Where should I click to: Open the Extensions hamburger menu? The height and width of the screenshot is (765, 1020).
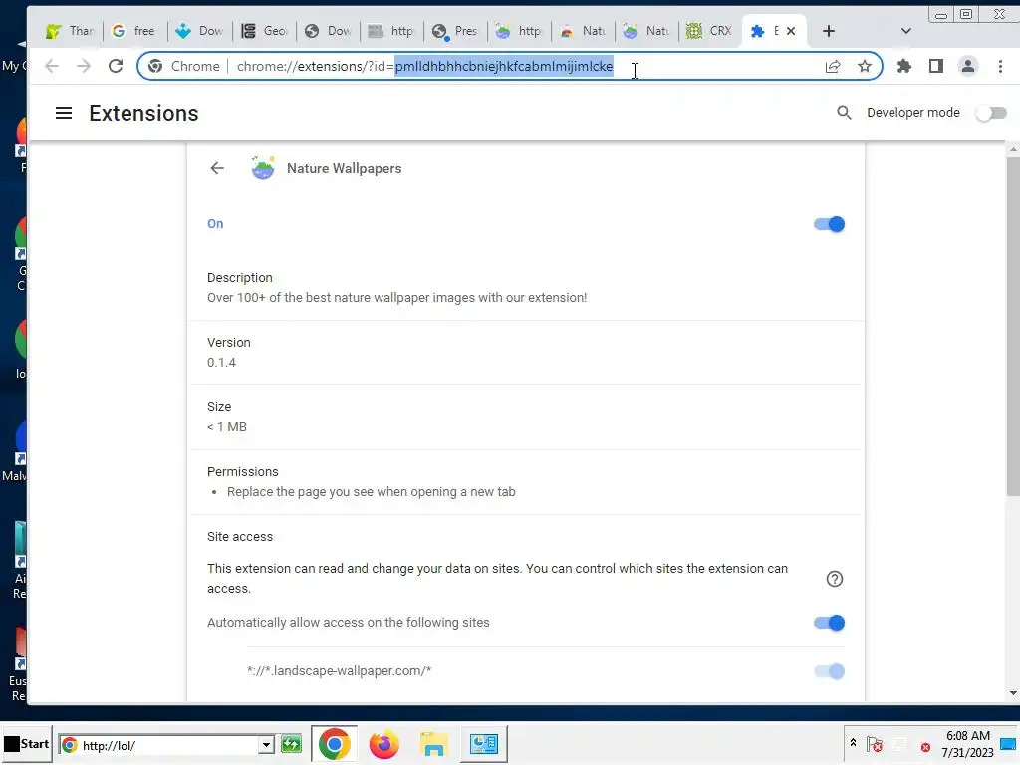click(63, 113)
